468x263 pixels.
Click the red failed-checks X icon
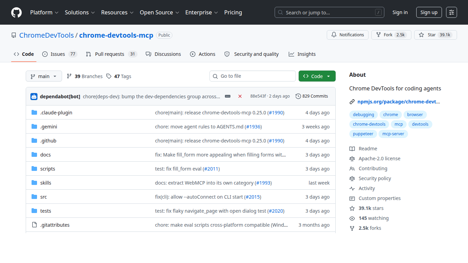pyautogui.click(x=240, y=96)
